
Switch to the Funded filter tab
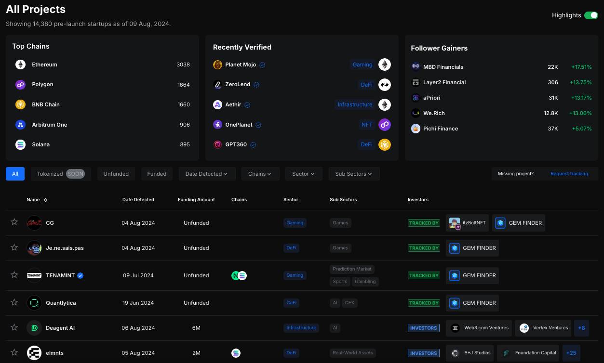157,174
